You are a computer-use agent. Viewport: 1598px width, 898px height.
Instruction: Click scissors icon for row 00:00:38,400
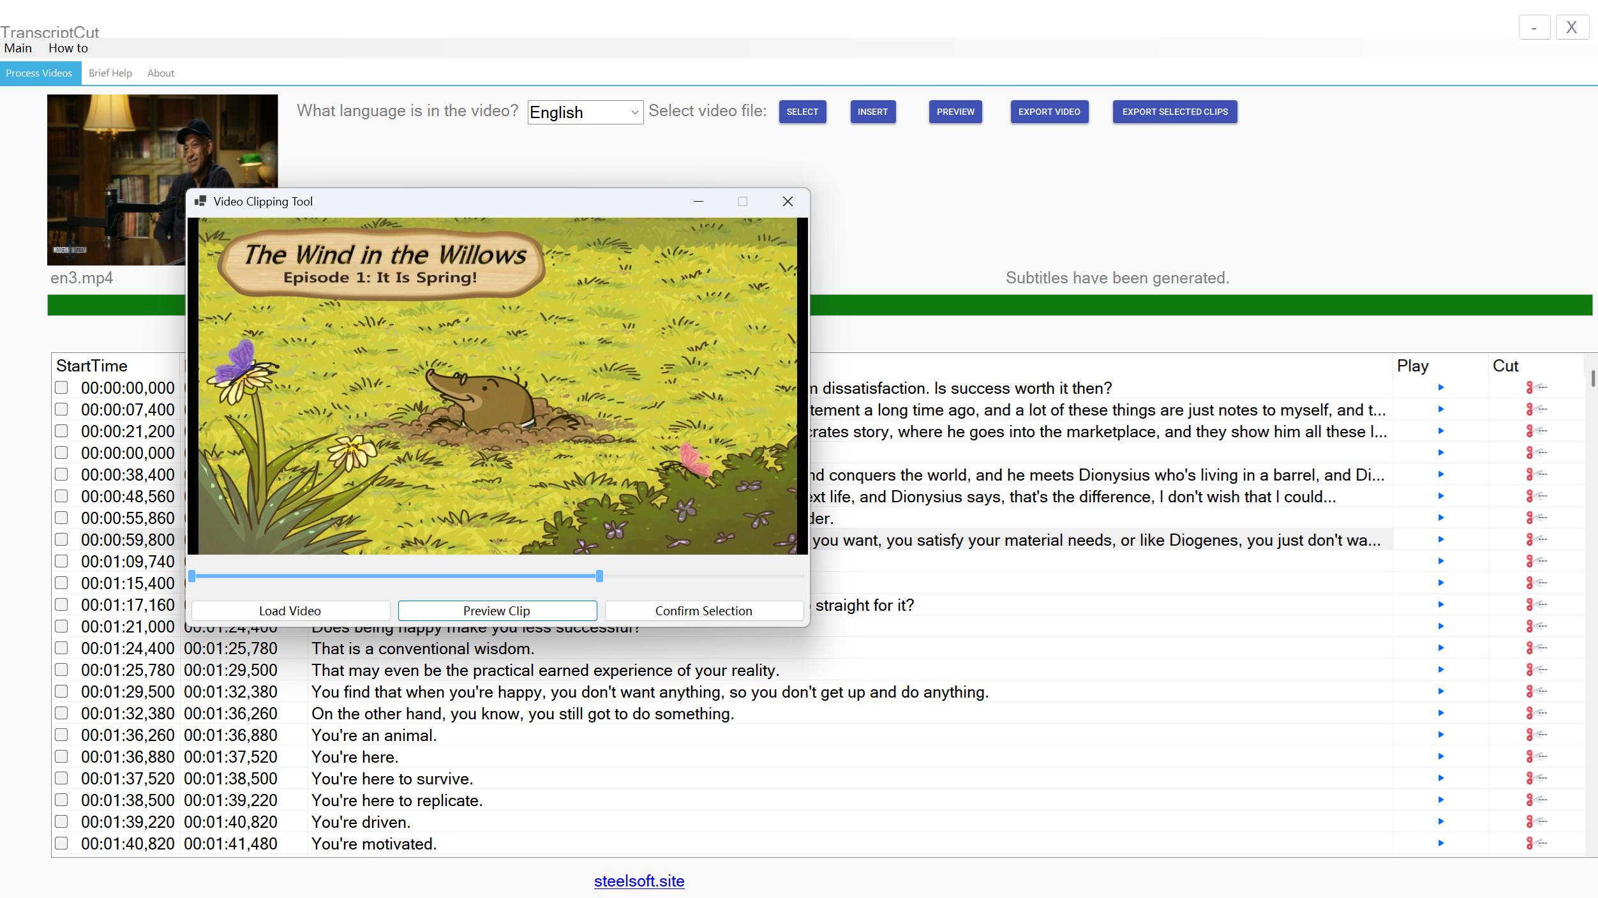click(x=1536, y=474)
